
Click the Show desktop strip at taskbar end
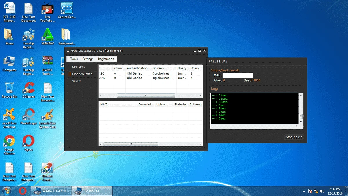coord(346,191)
